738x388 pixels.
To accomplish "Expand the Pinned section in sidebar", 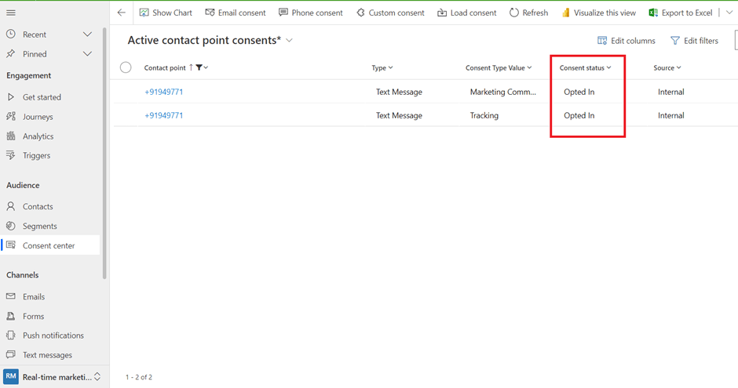I will 87,54.
